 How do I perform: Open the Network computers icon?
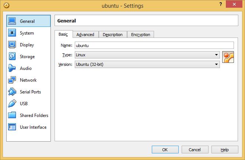(x=12, y=80)
